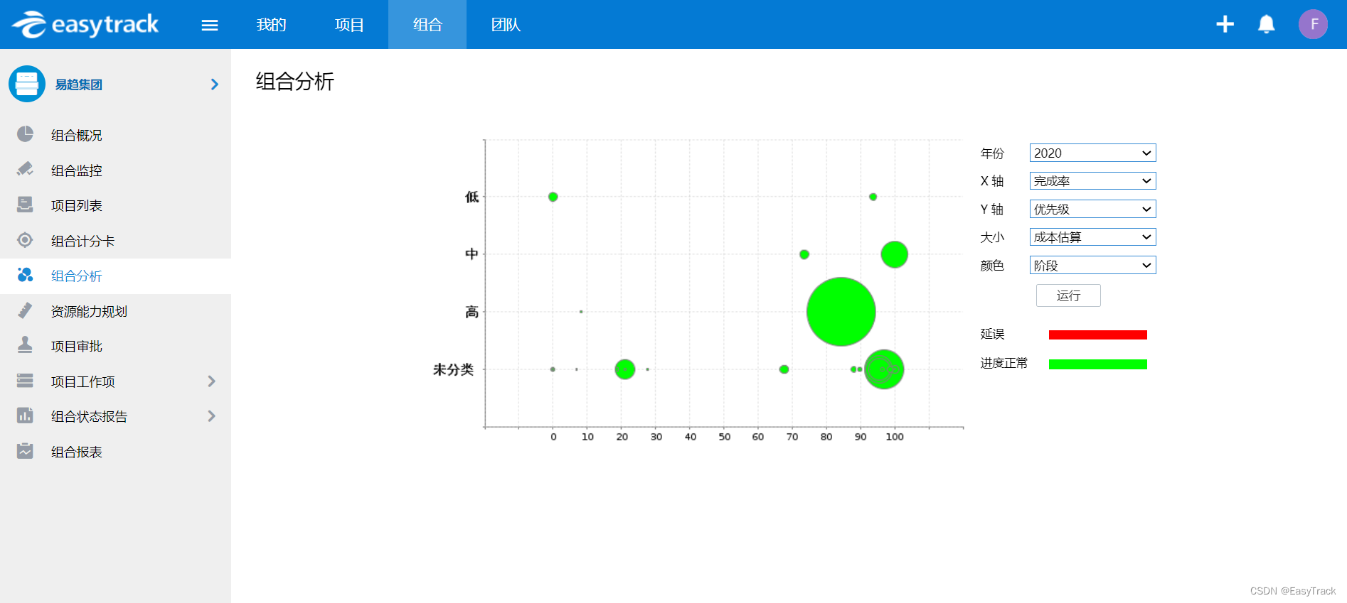The width and height of the screenshot is (1347, 603).
Task: Click the 组合分析 bubbles icon
Action: [25, 275]
